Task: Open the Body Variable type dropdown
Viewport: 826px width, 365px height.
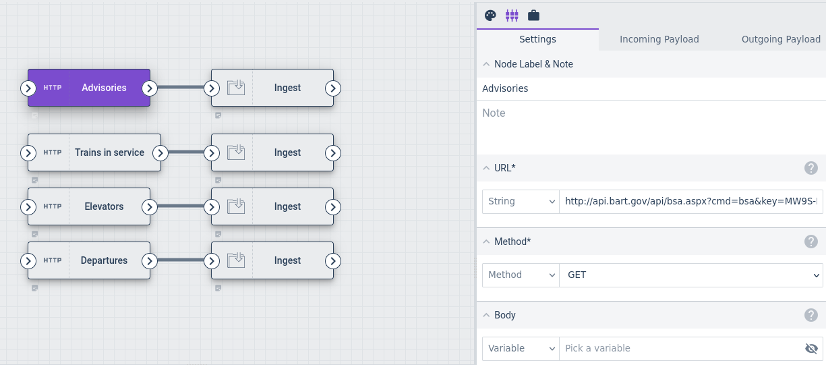Action: tap(521, 348)
